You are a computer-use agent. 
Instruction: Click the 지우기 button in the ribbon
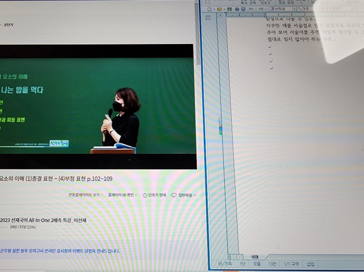point(265,3)
